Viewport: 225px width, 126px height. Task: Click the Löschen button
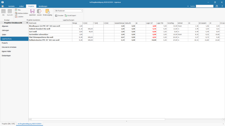(x=19, y=17)
